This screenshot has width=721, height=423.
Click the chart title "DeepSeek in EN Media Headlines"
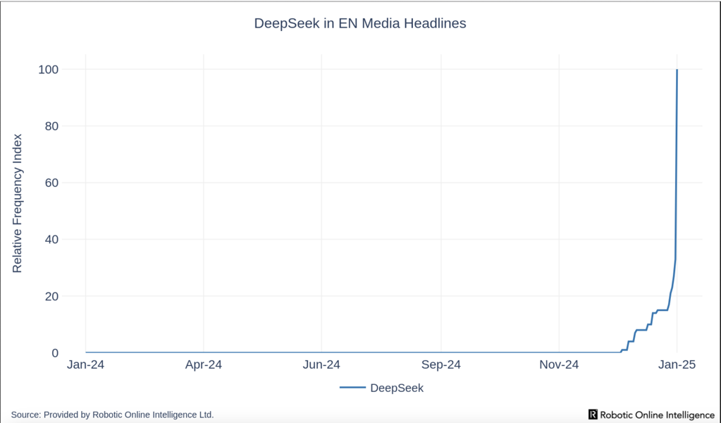coord(360,23)
